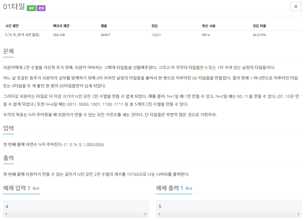Click the problem title 01타일

[x=14, y=7]
